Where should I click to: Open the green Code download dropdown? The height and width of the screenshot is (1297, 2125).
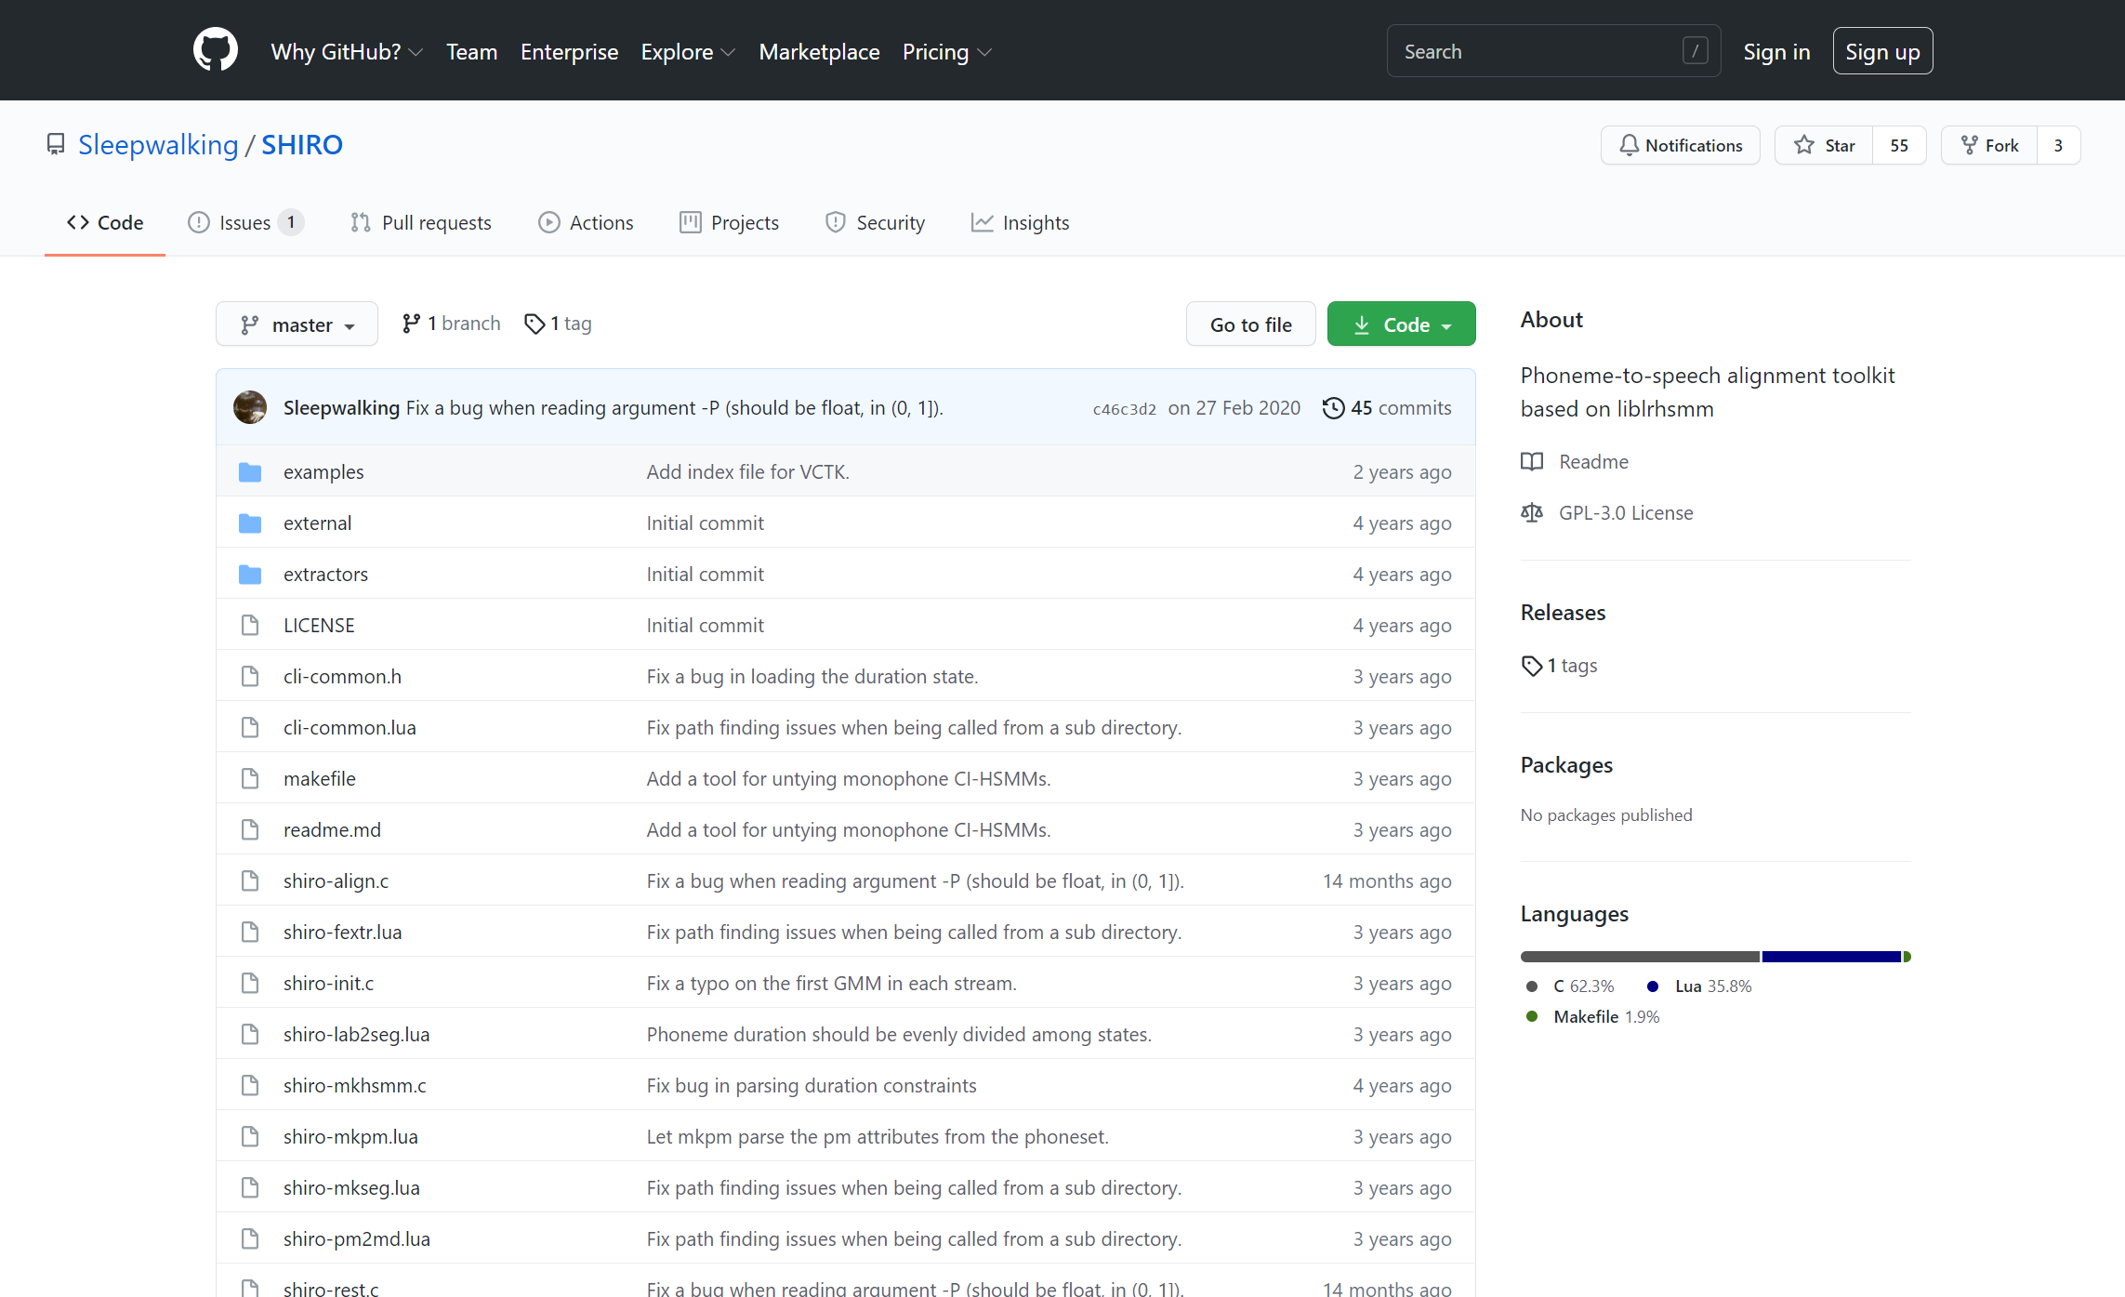1401,324
